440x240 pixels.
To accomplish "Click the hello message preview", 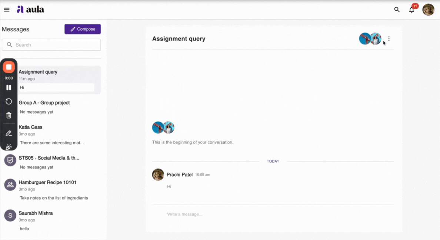I will coord(24,229).
